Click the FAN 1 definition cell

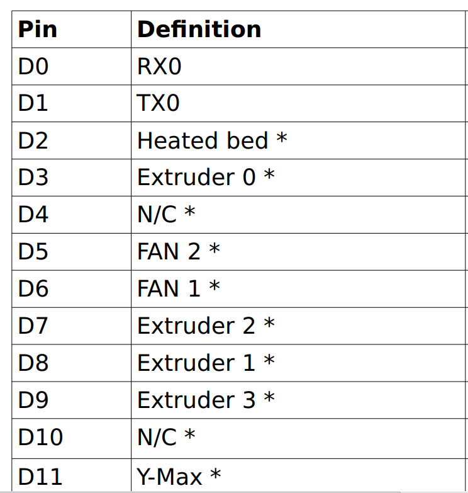179,289
